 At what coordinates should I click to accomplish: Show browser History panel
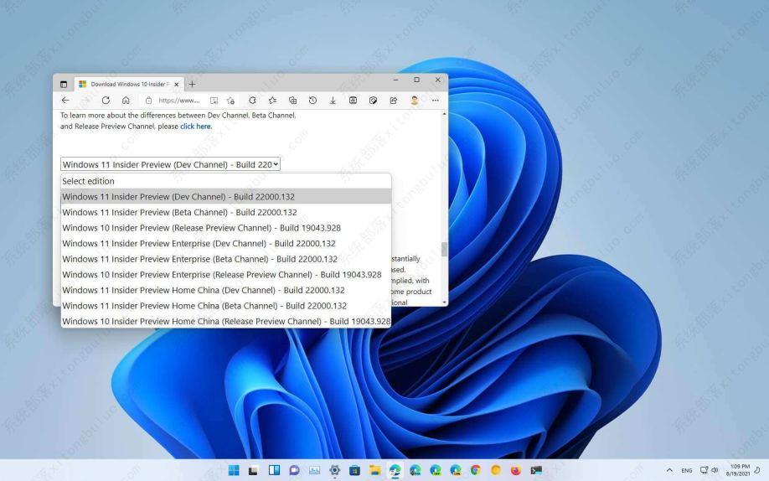[x=312, y=100]
